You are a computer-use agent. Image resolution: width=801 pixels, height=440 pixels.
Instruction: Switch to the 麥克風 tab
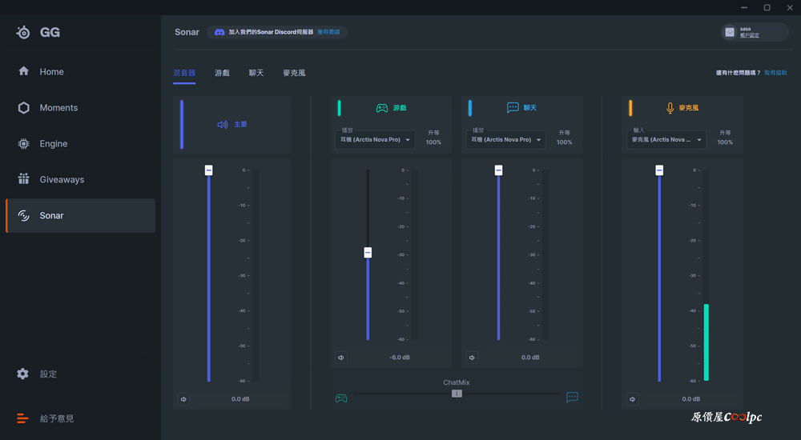(294, 73)
